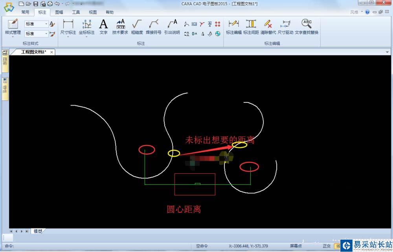The image size is (393, 252).
Task: Select the 模型 model sheet tab
Action: pos(38,231)
